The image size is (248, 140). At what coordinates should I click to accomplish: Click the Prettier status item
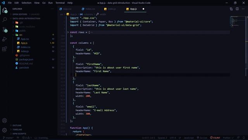pos(228,138)
